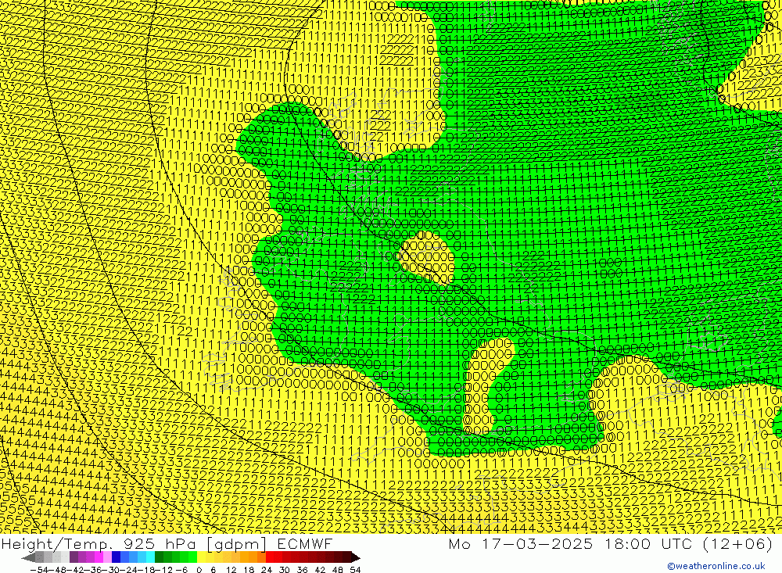Click the legend label 0
Screen dimensions: 782x573
pos(199,570)
